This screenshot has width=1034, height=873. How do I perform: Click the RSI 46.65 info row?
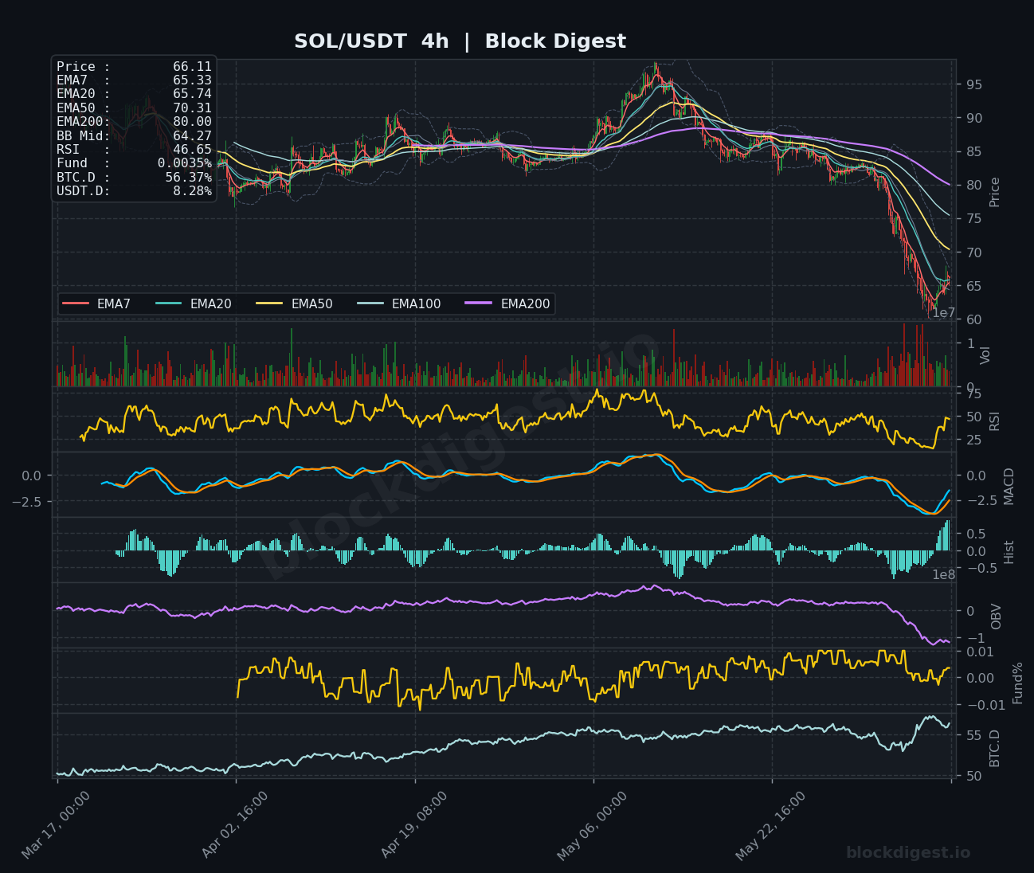click(x=134, y=150)
